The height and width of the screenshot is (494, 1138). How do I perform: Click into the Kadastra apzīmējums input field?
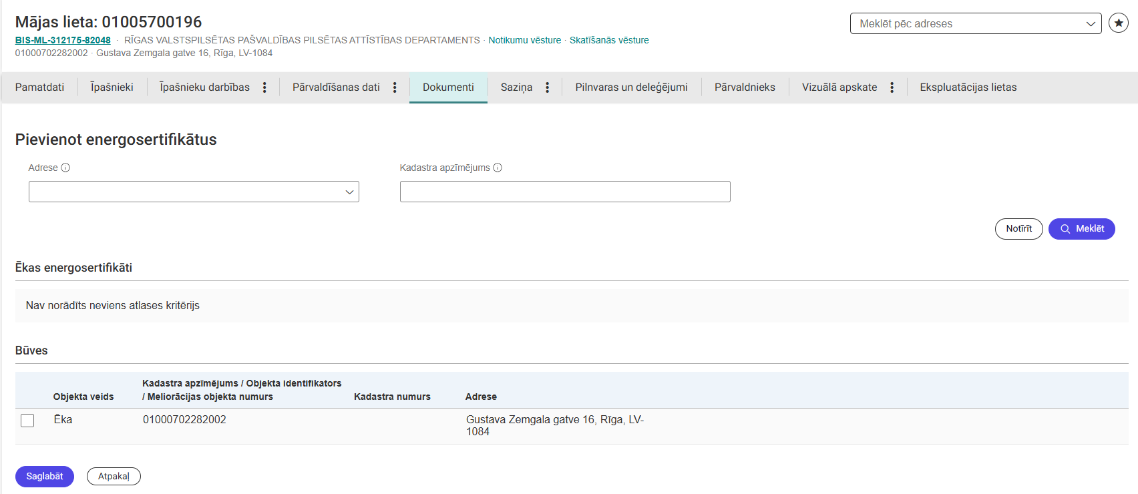564,192
